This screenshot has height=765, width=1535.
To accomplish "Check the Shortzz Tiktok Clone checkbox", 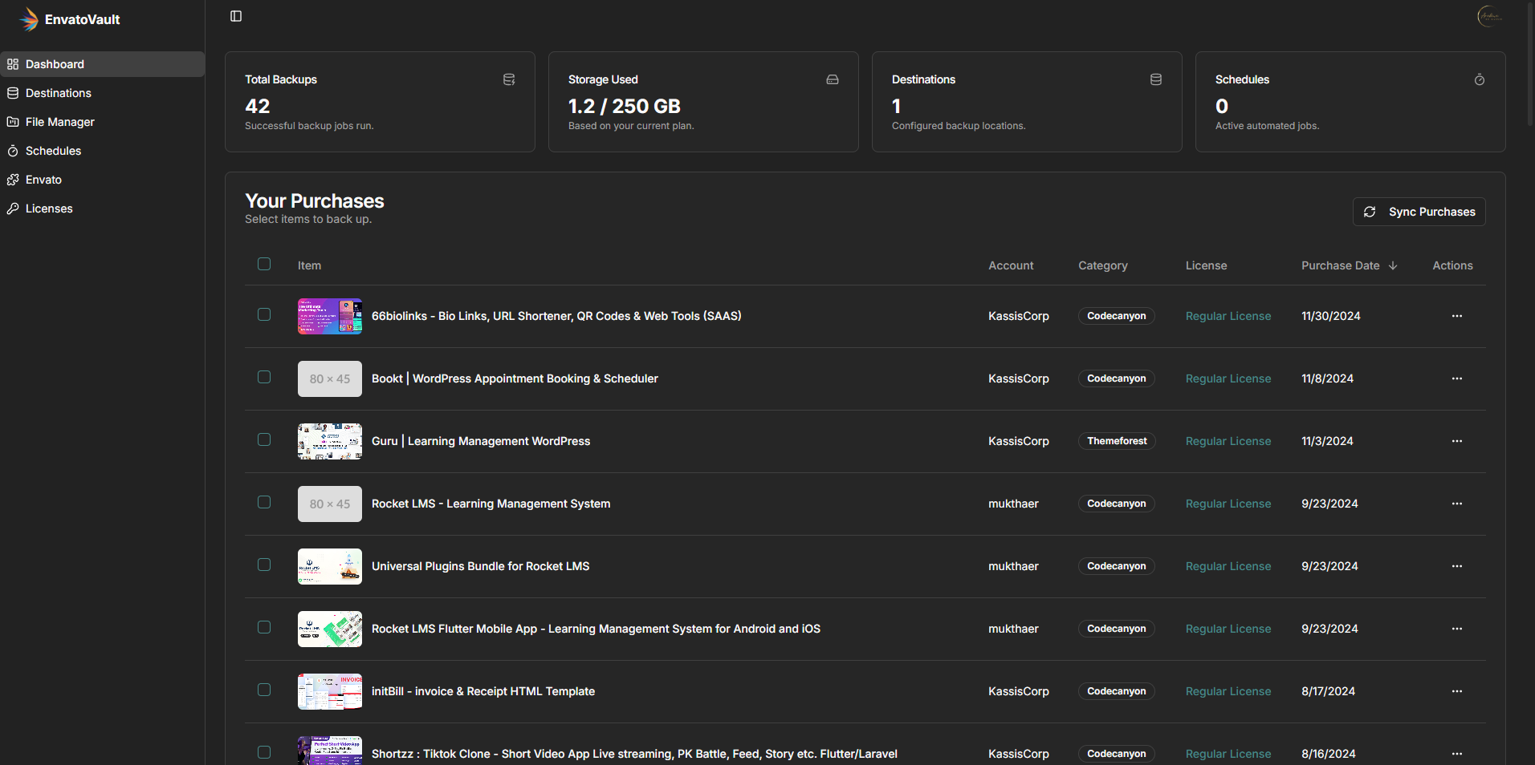I will tap(264, 752).
